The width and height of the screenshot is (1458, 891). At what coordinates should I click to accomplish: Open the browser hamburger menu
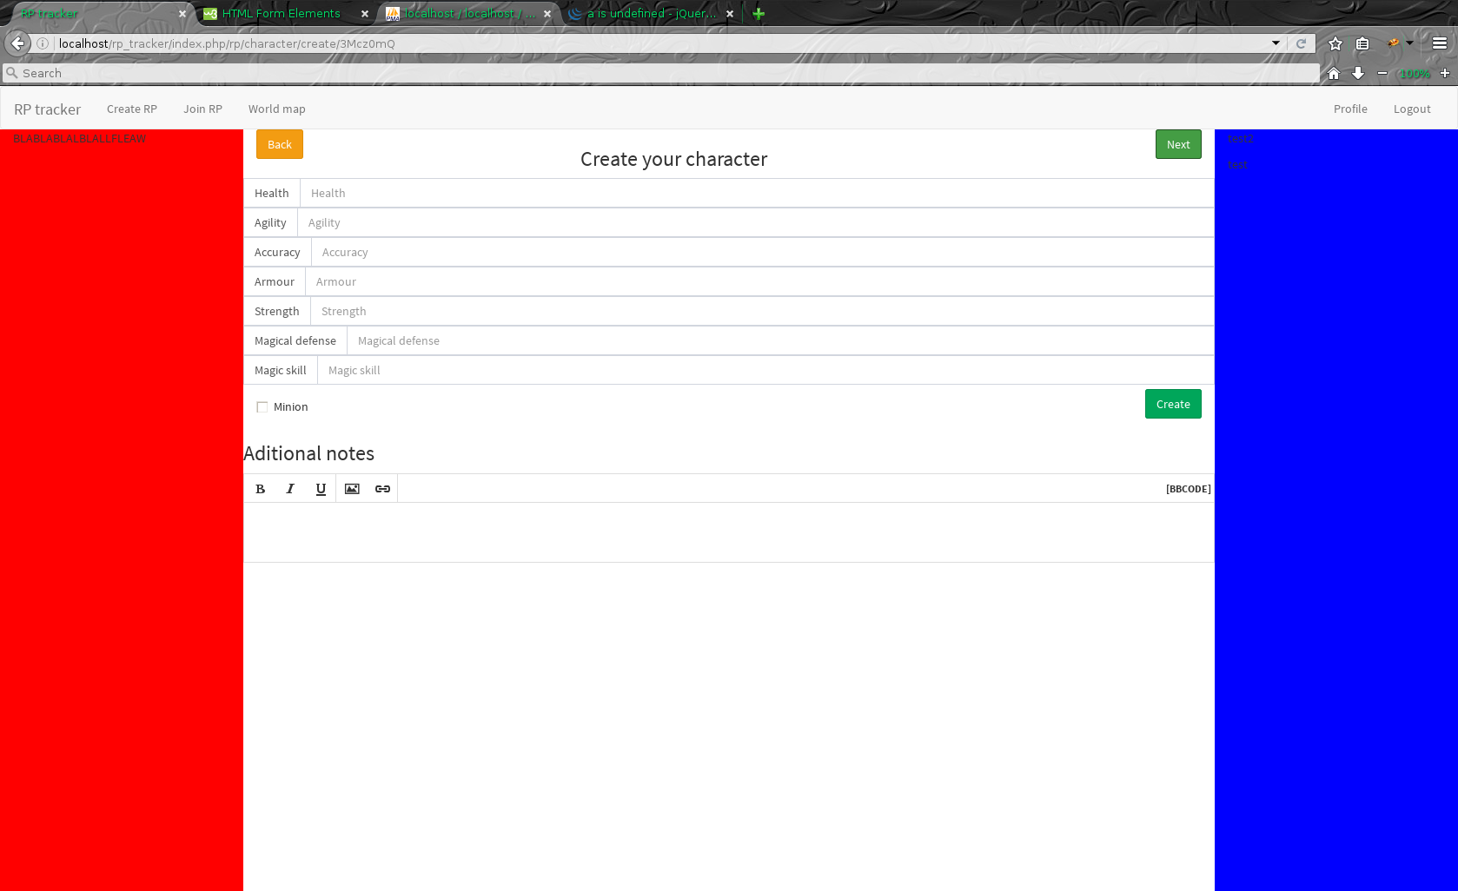point(1440,43)
